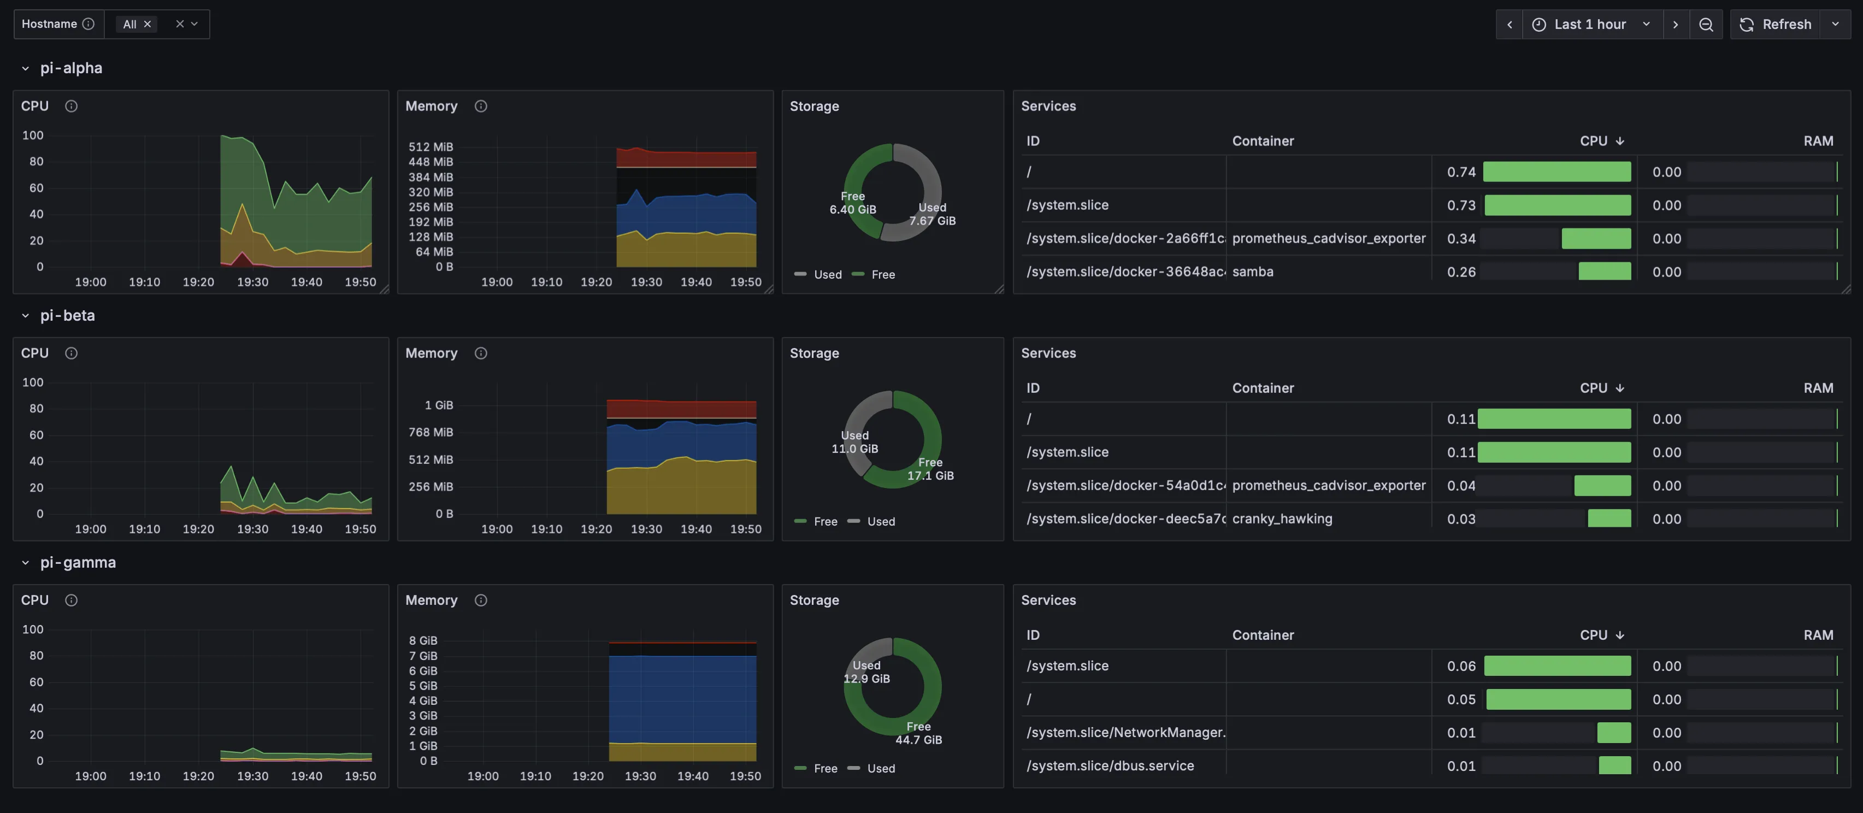Open the auto-refresh interval dropdown
The image size is (1863, 813).
click(1836, 24)
